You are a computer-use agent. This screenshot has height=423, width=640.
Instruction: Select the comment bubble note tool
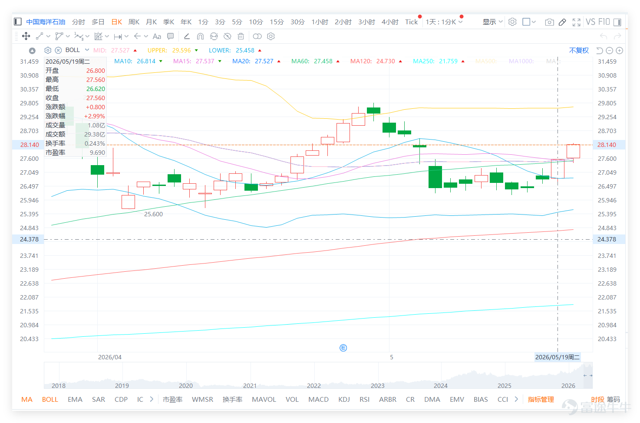171,36
